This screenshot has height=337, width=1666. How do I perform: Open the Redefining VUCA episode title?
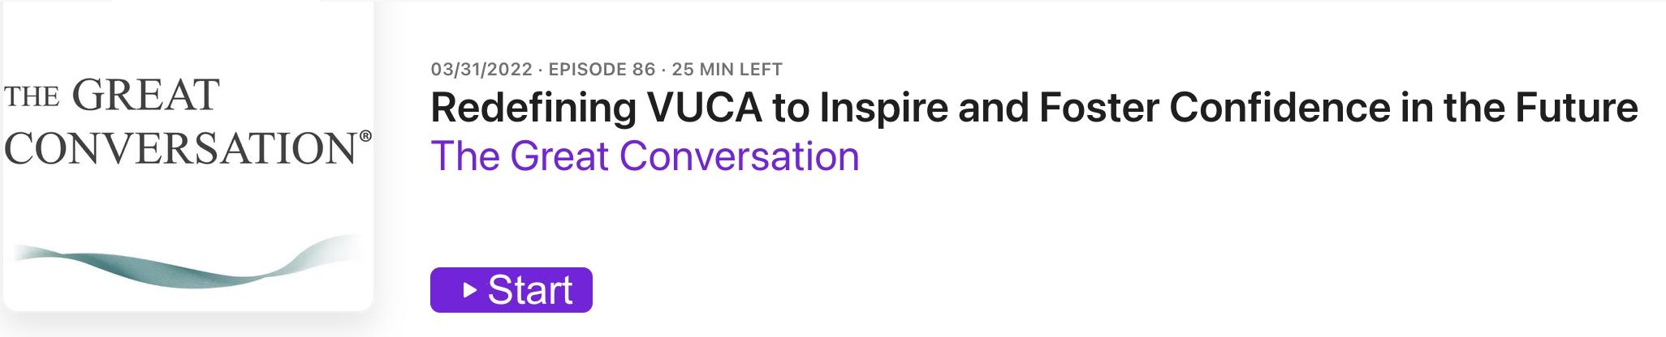1034,109
